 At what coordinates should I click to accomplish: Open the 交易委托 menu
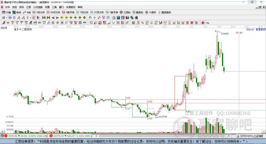pos(71,7)
